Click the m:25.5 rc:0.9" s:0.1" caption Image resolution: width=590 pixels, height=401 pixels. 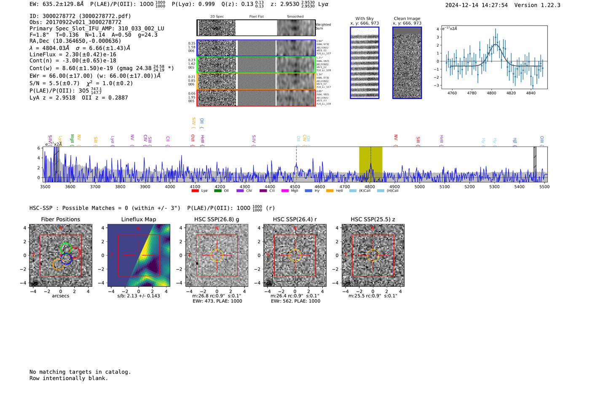pos(373,296)
